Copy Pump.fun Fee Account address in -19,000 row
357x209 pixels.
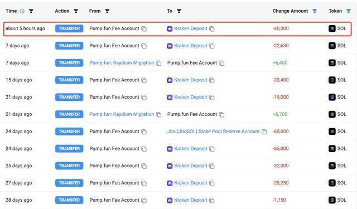[144, 98]
